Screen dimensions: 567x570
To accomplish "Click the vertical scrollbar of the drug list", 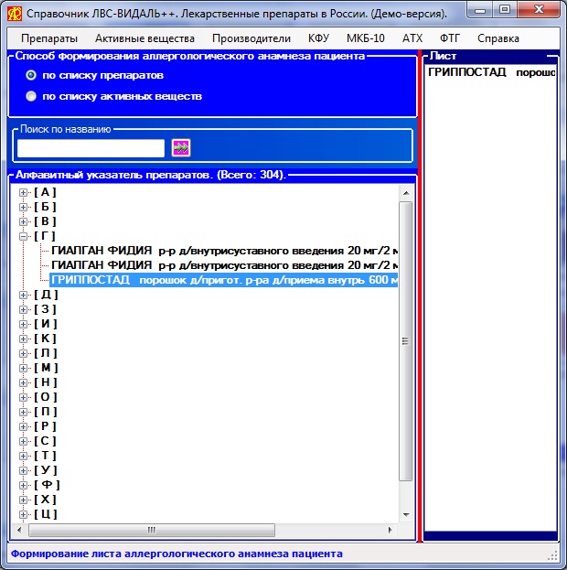I will 406,340.
